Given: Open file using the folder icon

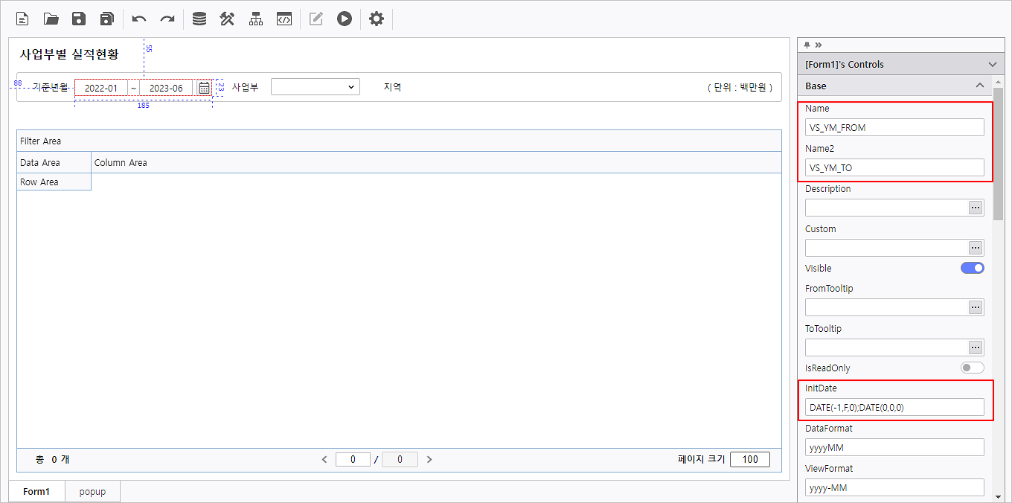Looking at the screenshot, I should click(51, 19).
